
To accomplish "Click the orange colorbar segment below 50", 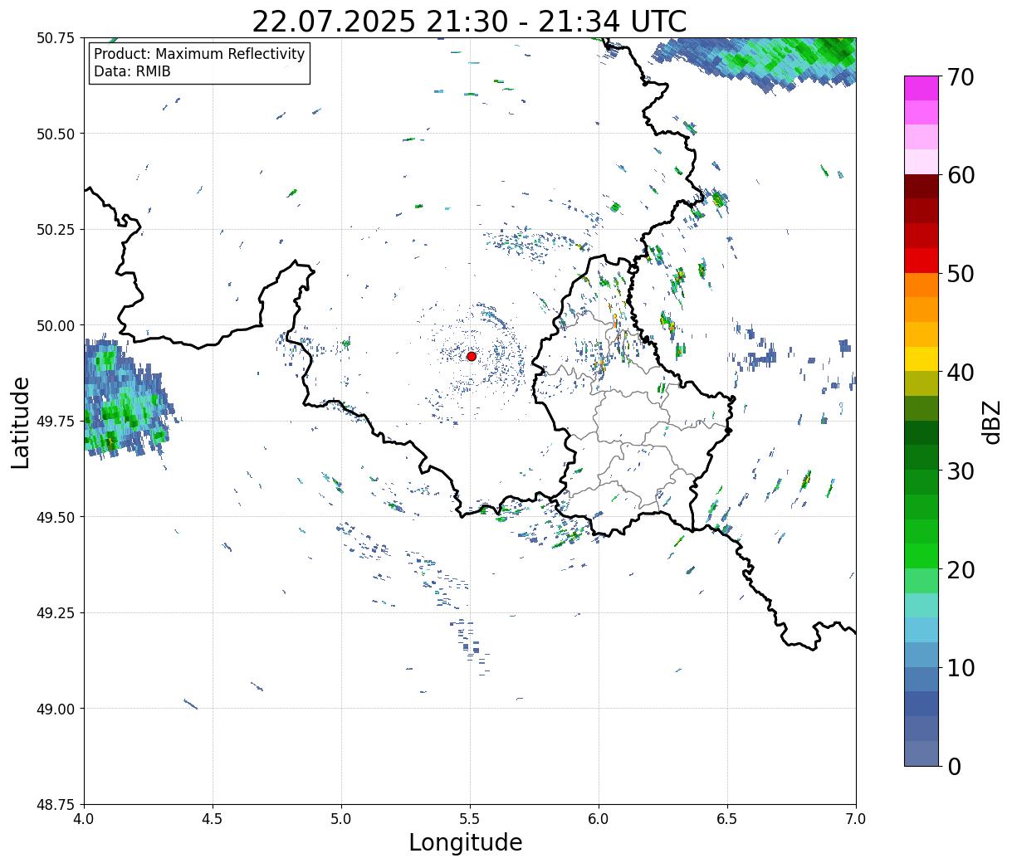I will point(922,285).
